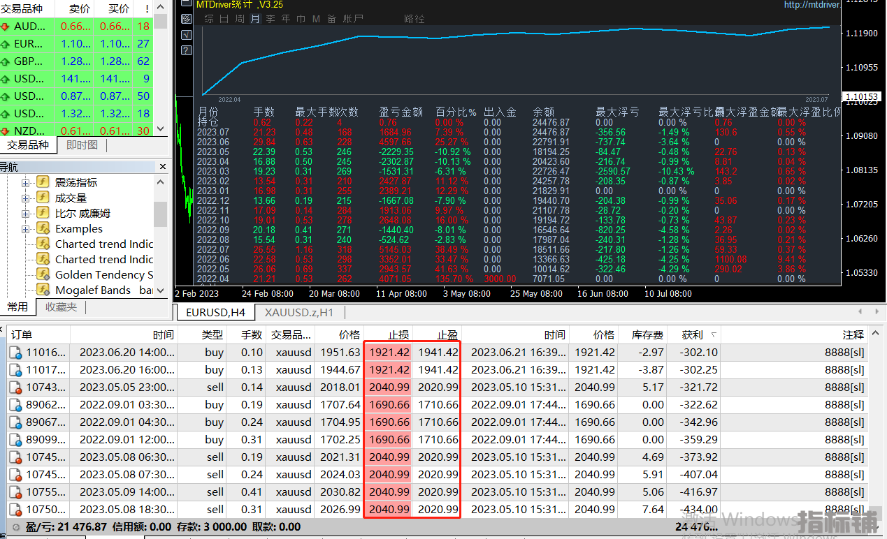Click order icon of the -373.92 profit row
The image size is (887, 539).
click(16, 457)
